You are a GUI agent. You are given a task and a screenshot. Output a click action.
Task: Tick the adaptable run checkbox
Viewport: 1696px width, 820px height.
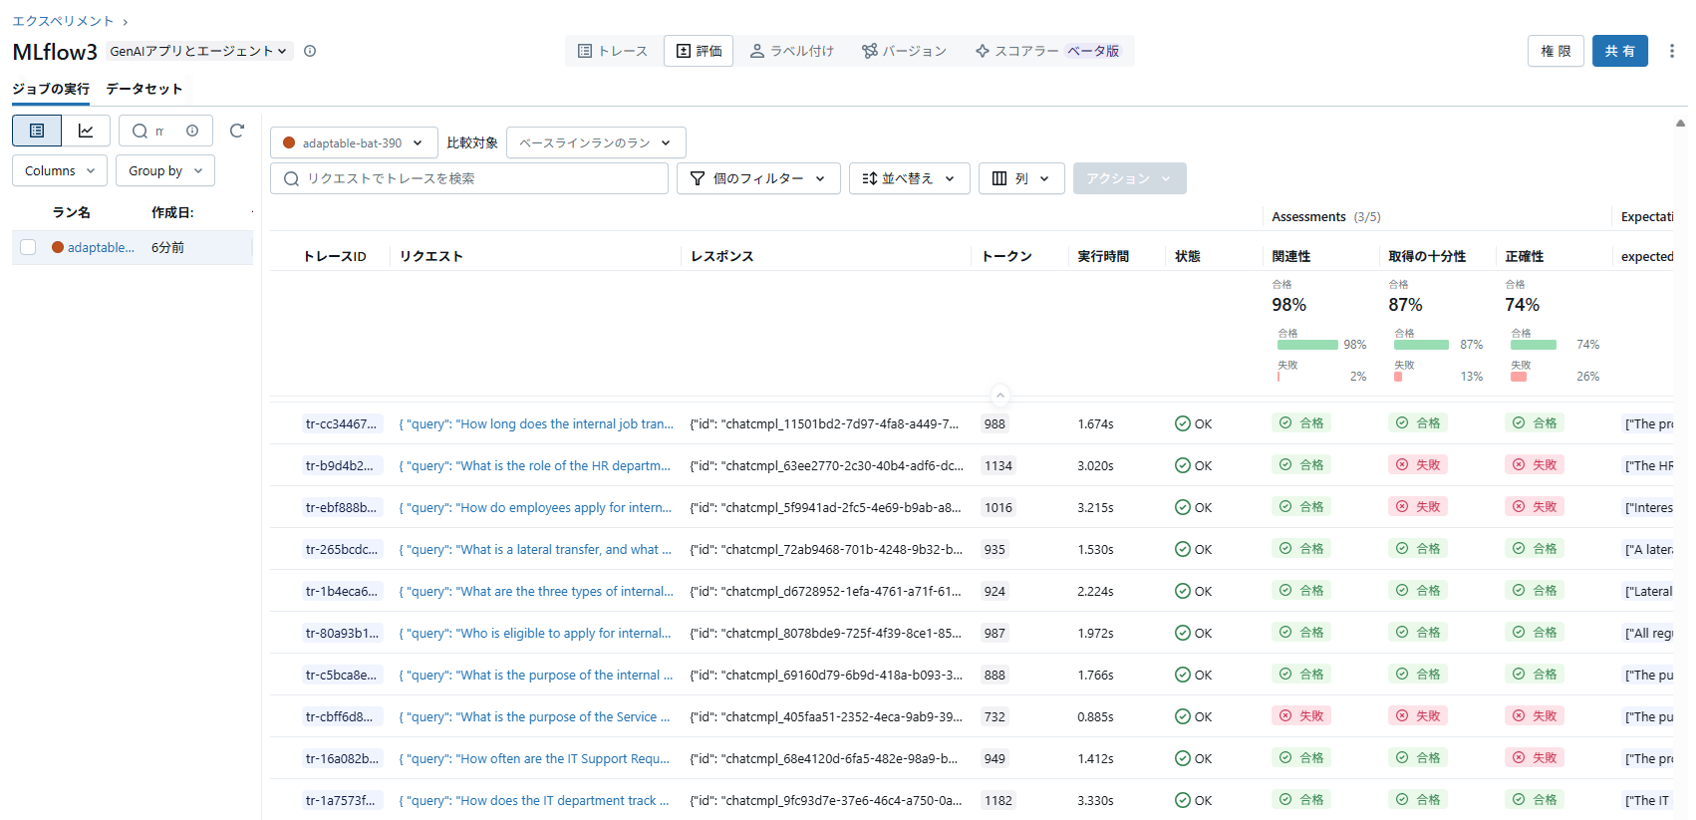tap(28, 247)
